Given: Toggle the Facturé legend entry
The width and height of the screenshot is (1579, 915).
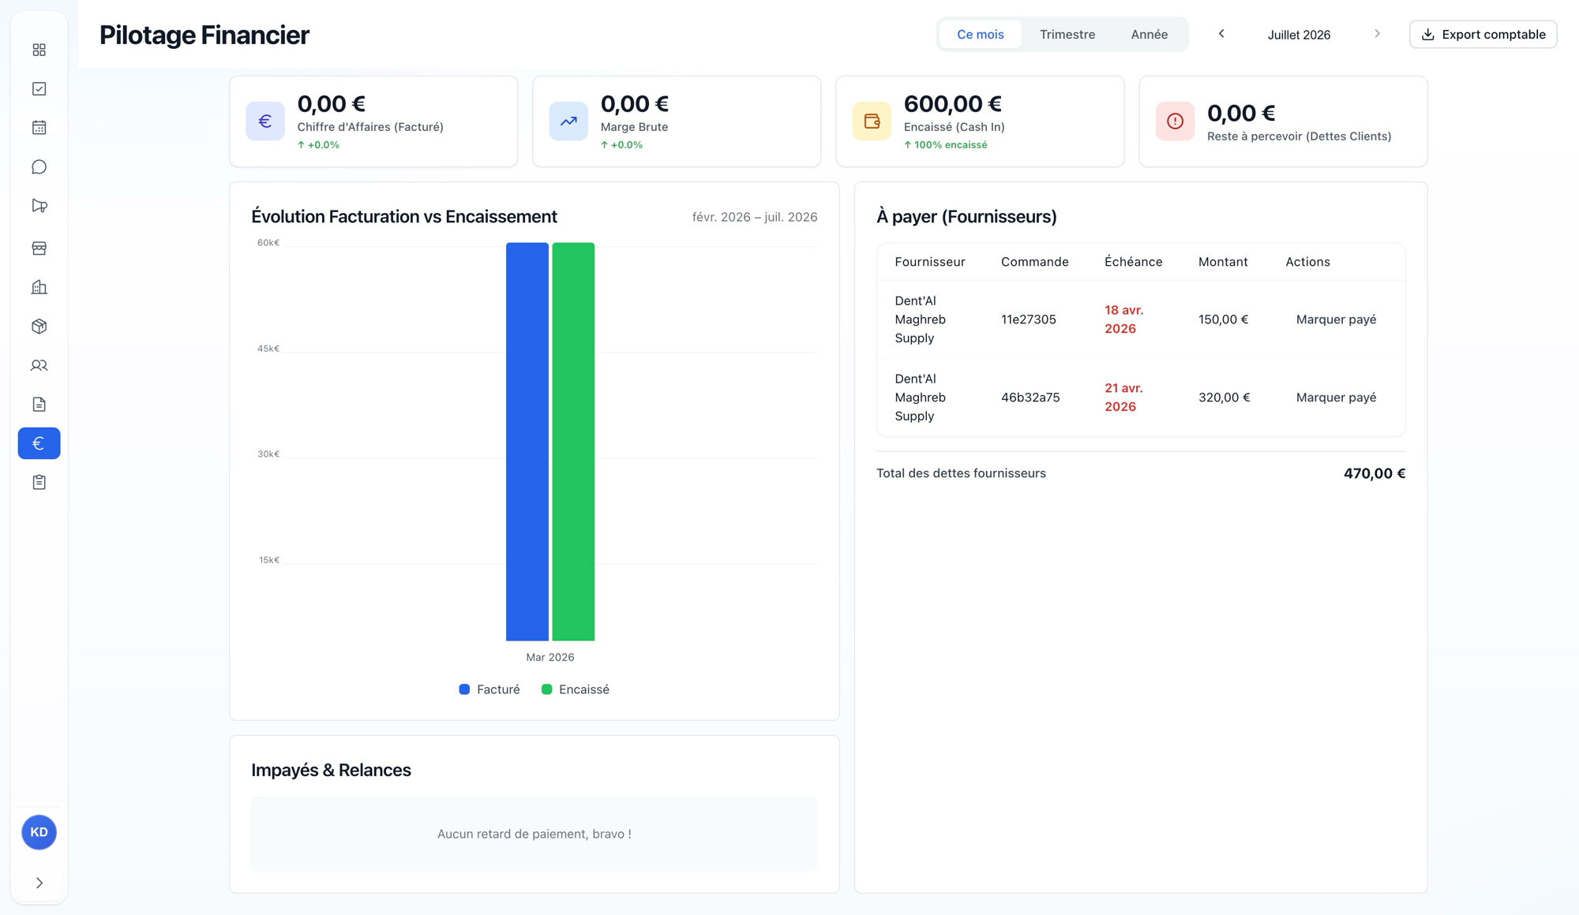Looking at the screenshot, I should (489, 689).
